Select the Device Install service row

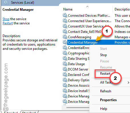pos(78,91)
